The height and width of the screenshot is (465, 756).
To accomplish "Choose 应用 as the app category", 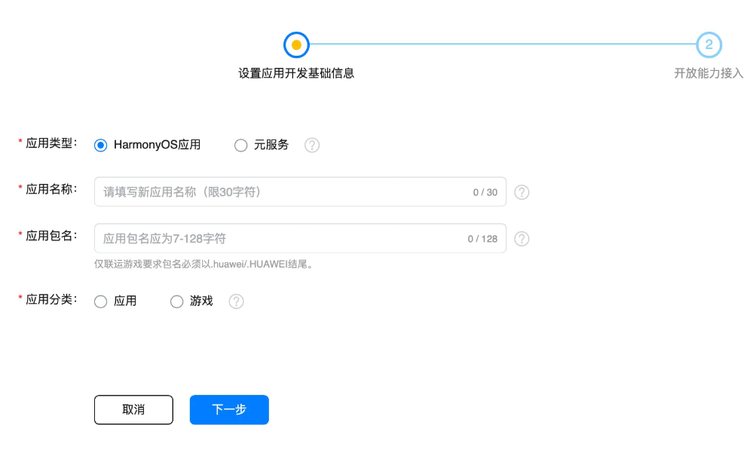I will pos(101,301).
